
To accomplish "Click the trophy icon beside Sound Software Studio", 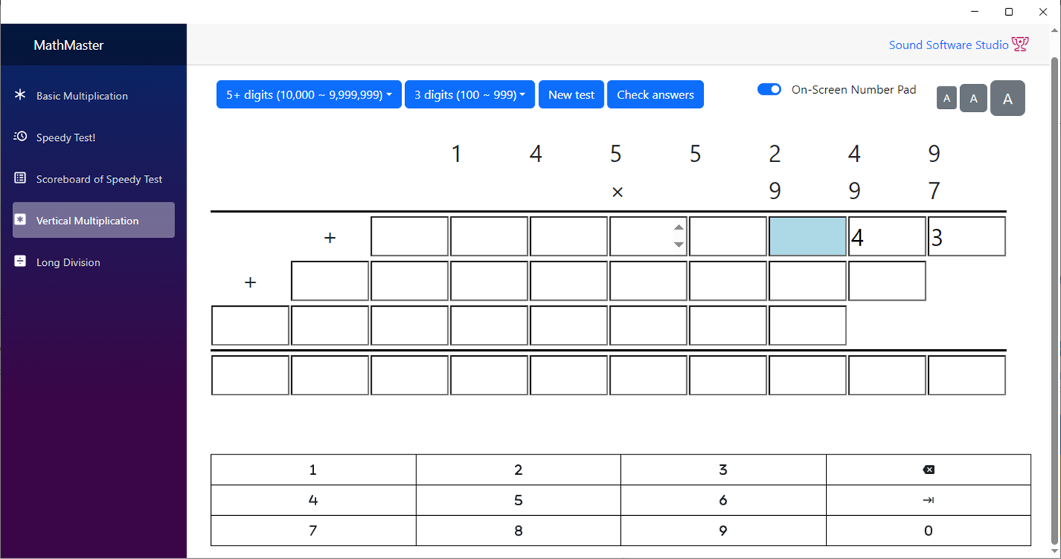I will pyautogui.click(x=1020, y=45).
